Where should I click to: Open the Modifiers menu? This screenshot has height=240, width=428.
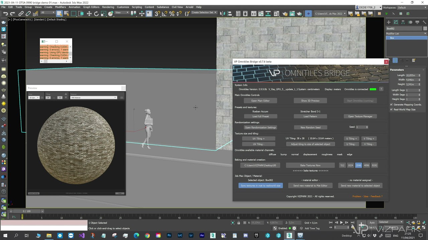tap(61, 7)
